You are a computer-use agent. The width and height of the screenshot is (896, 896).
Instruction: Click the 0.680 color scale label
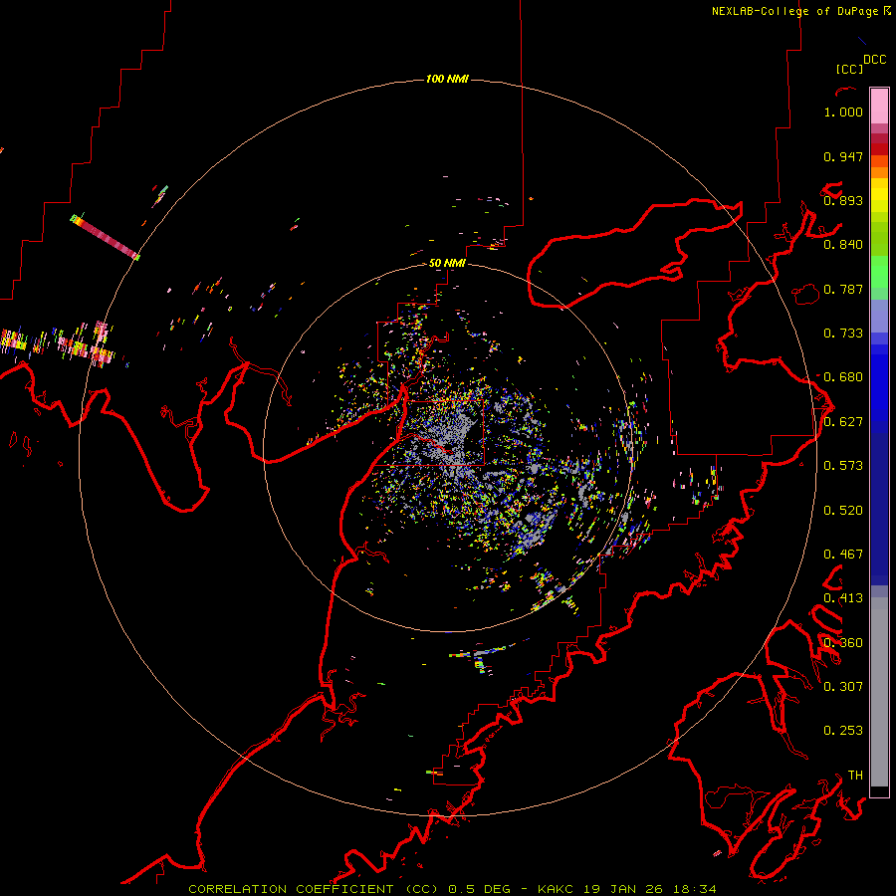click(843, 377)
